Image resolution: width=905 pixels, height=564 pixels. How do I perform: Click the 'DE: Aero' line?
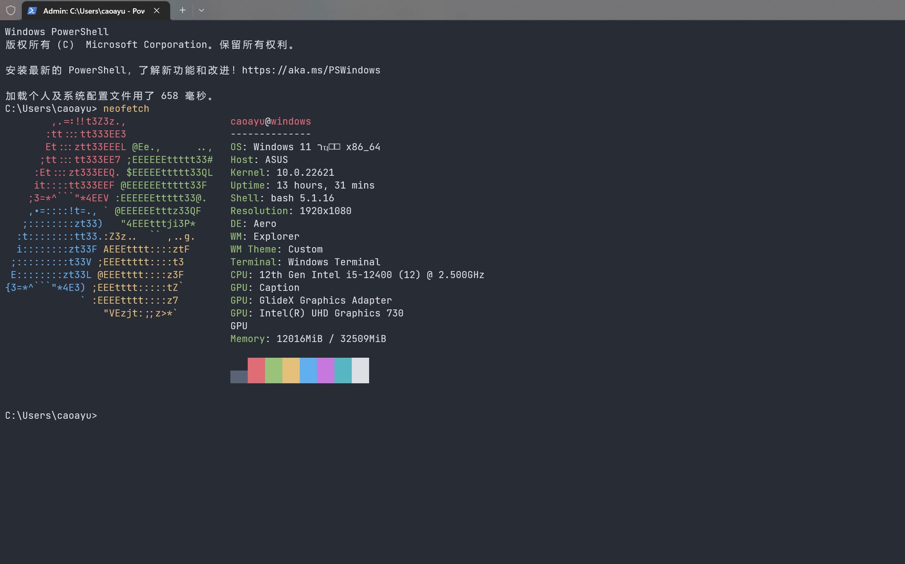(x=253, y=224)
